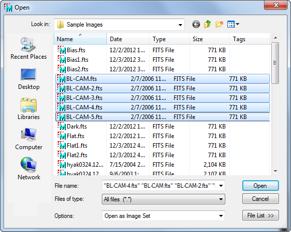This screenshot has height=232, width=291.
Task: Select Dark.fts in the file list
Action: (x=76, y=127)
